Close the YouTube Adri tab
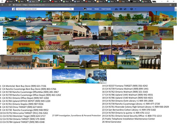Image resolution: width=177 pixels, height=129 pixels. [60, 2]
